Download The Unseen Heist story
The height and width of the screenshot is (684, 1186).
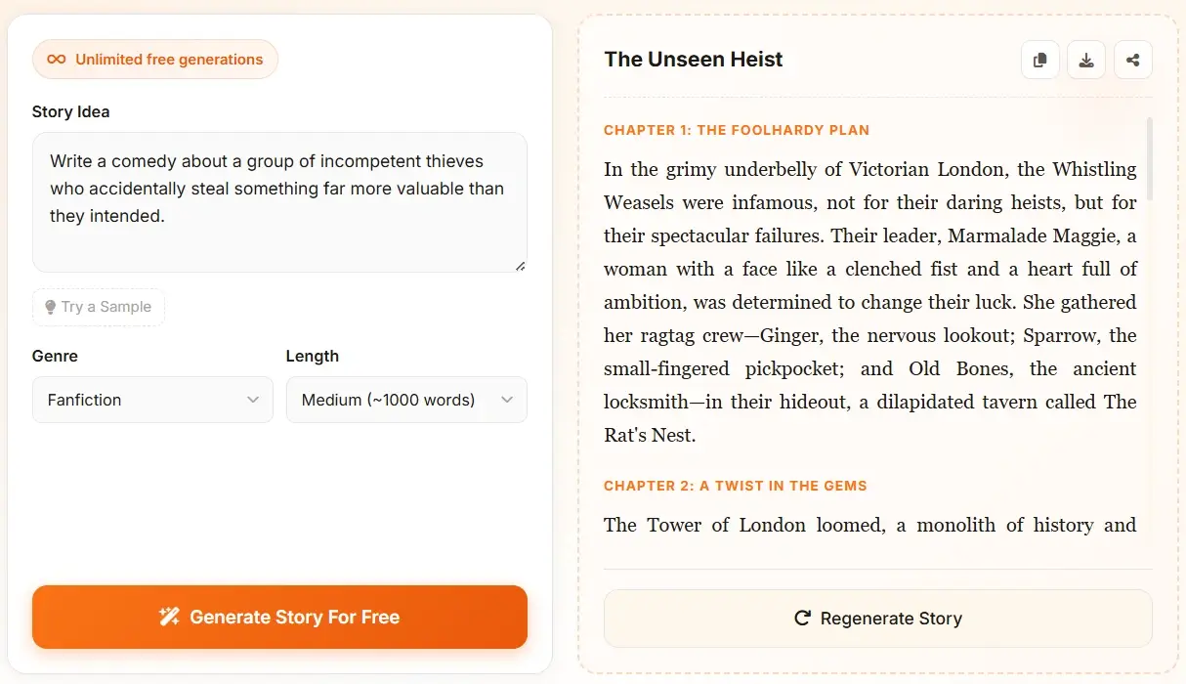[1085, 60]
